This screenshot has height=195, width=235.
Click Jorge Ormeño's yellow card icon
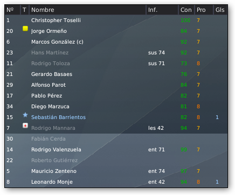tap(25, 29)
